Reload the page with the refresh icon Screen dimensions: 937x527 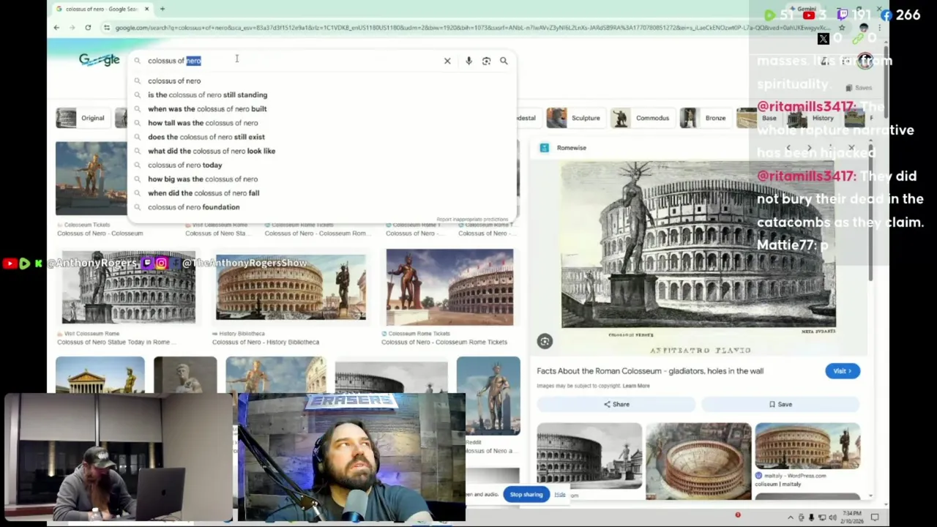(x=88, y=27)
